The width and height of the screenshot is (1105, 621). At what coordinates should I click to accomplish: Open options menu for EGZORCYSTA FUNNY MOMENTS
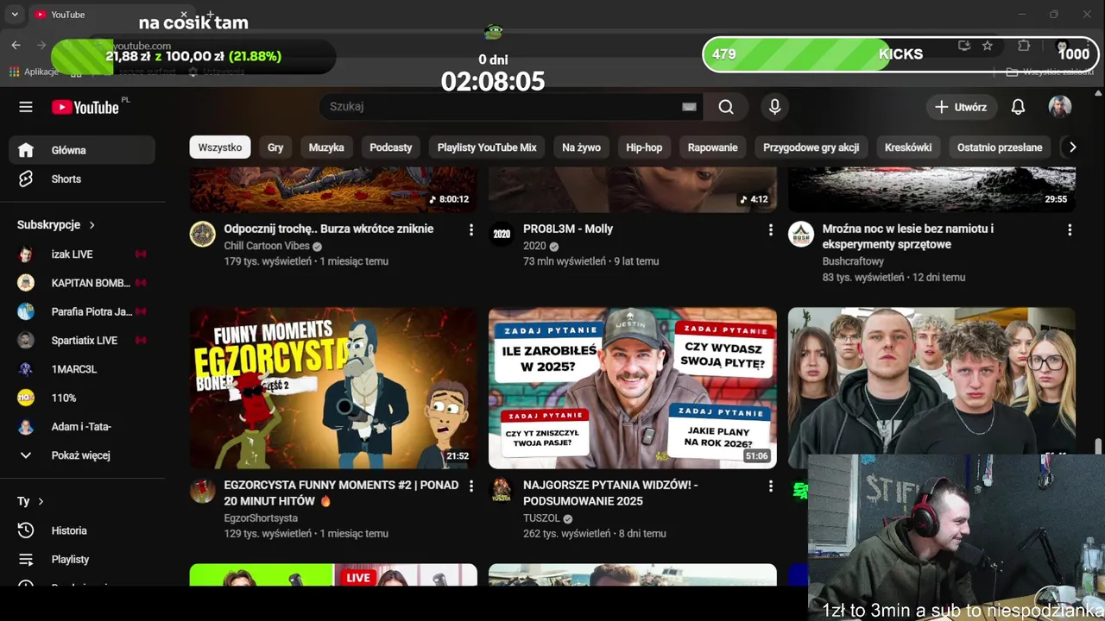click(x=470, y=486)
